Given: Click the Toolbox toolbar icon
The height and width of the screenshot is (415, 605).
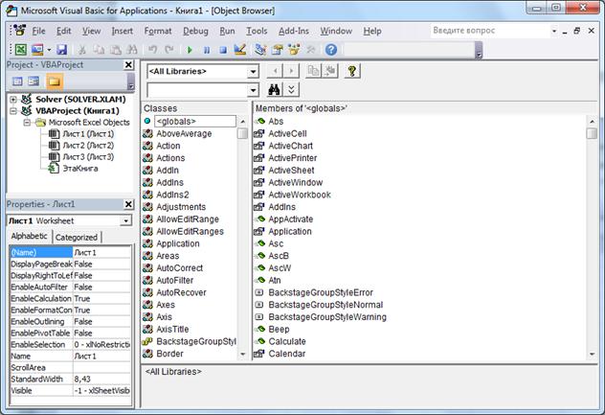Looking at the screenshot, I should click(x=310, y=50).
